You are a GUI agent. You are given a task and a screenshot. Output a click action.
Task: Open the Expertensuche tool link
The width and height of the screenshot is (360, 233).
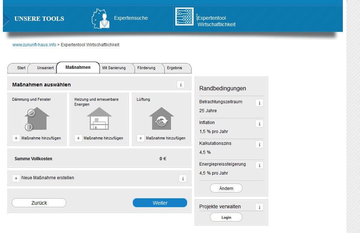[x=131, y=18]
